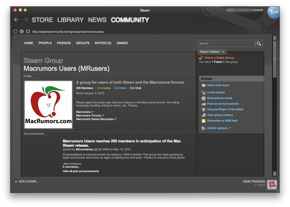Viewport: 290px width, 207px height.
Task: Click ADD A GAME...
Action: (29, 182)
